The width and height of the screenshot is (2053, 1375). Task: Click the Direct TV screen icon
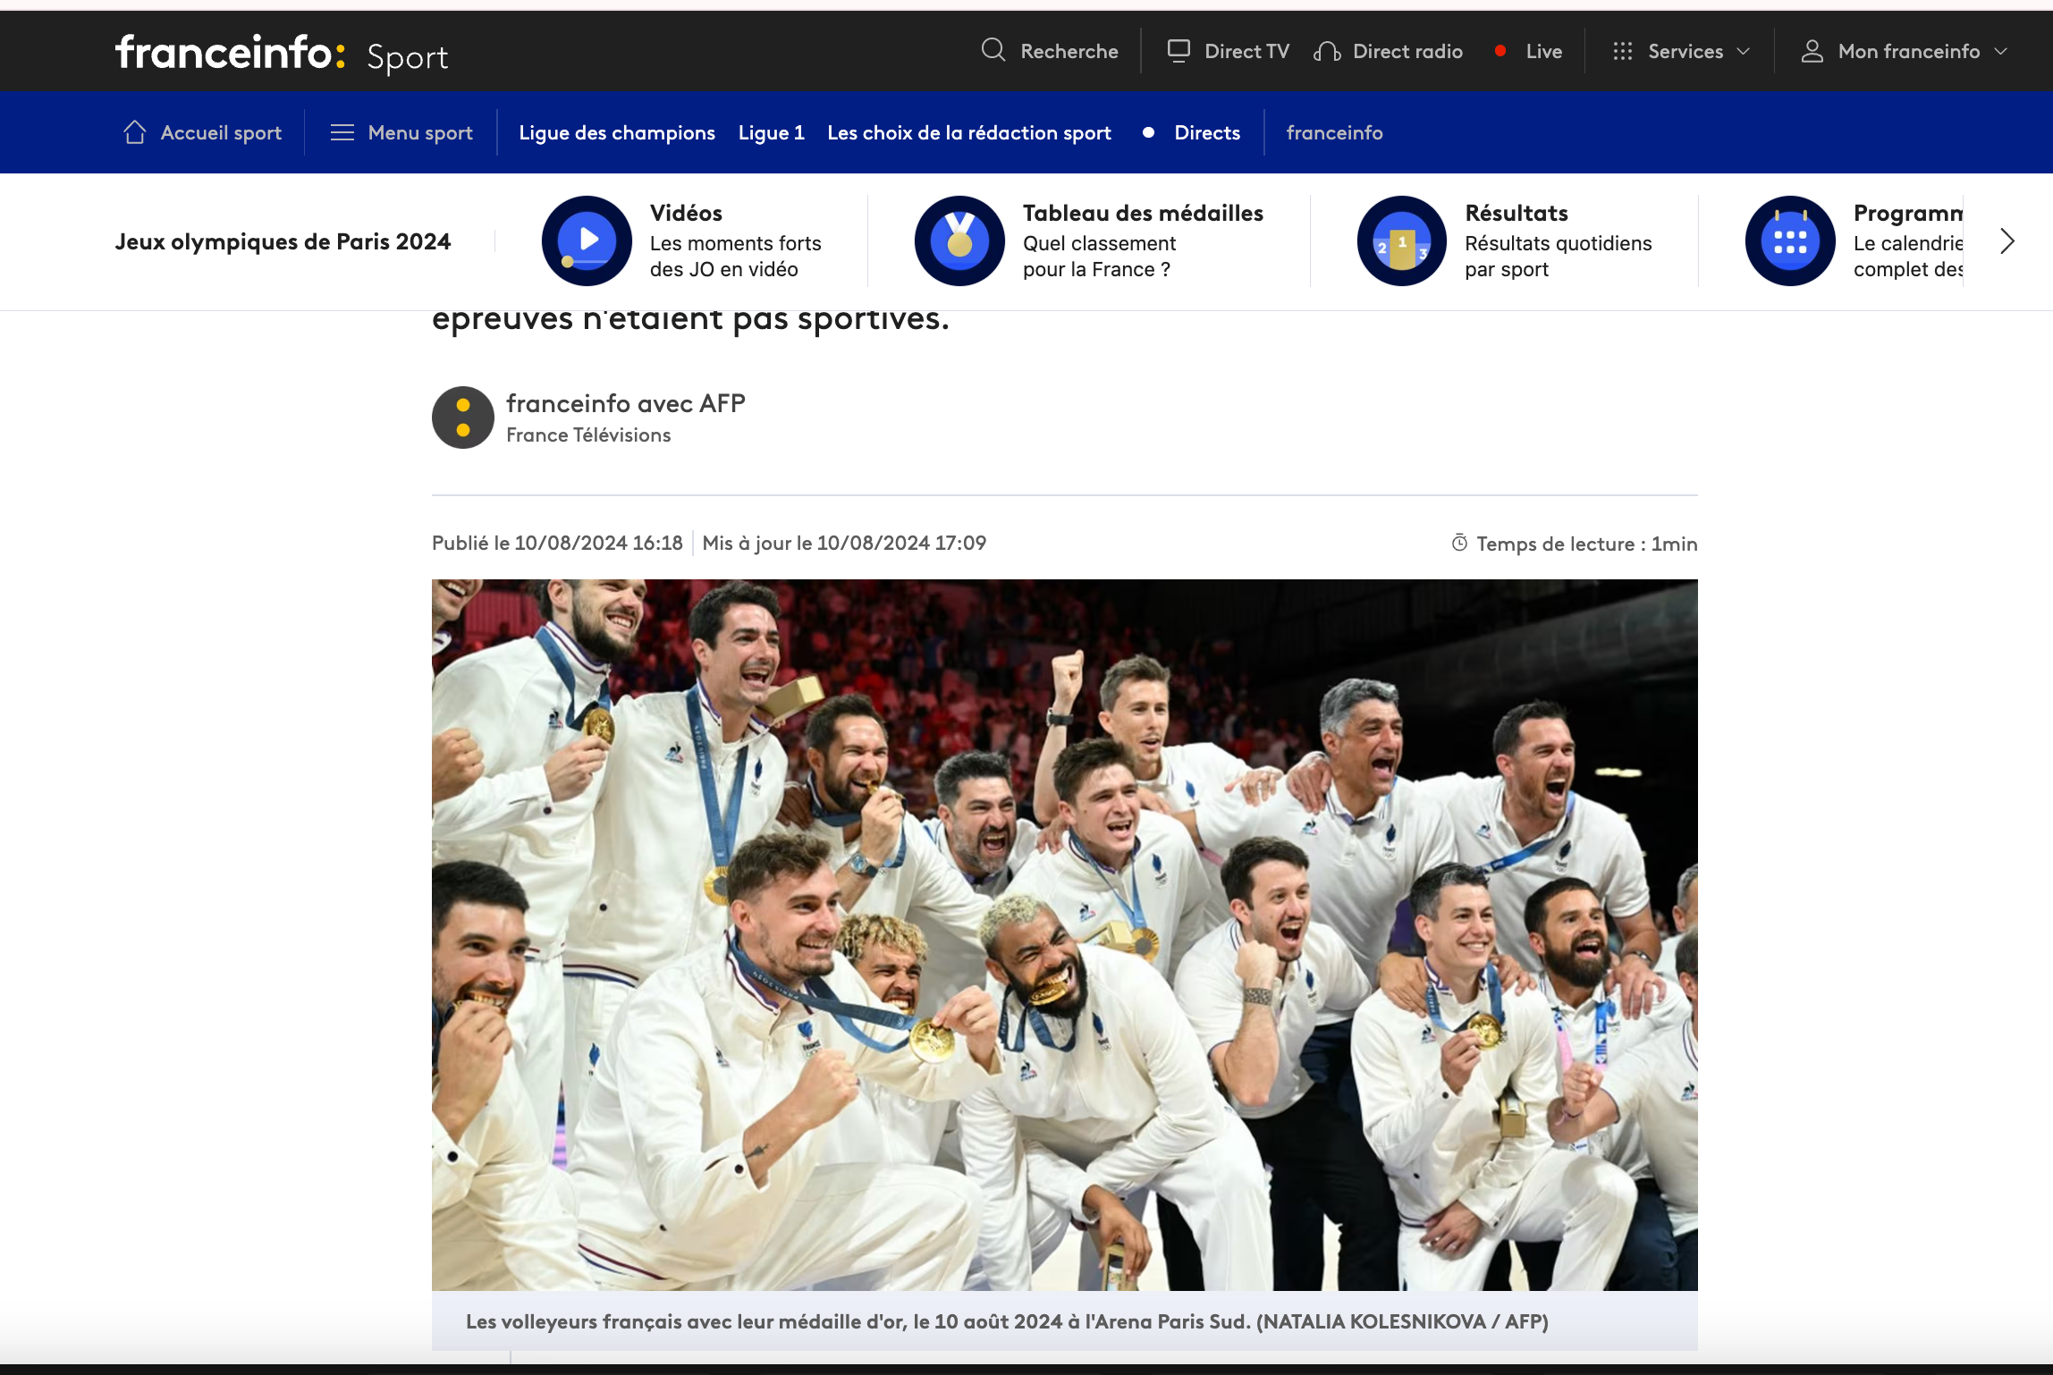coord(1179,50)
